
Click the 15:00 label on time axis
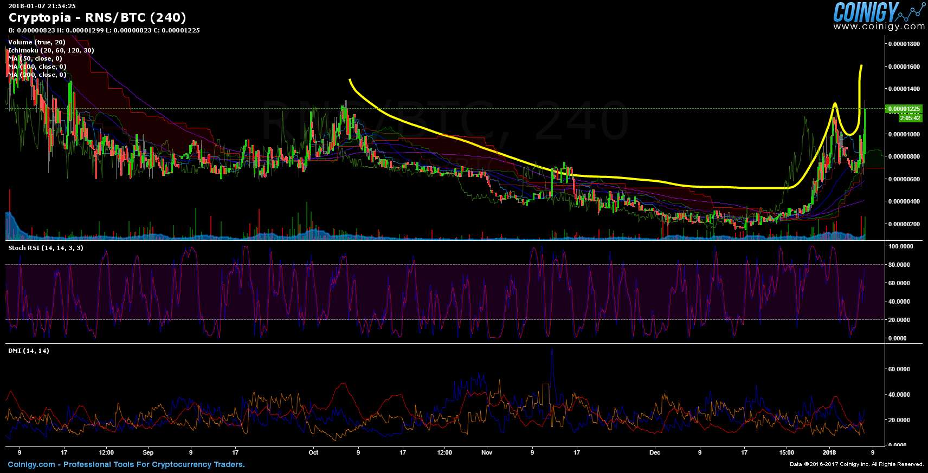click(x=787, y=452)
